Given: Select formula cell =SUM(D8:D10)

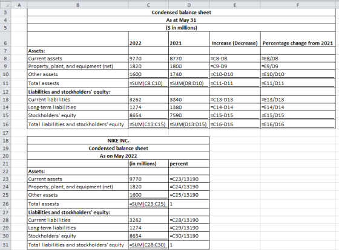Looking at the screenshot, I should click(189, 83).
